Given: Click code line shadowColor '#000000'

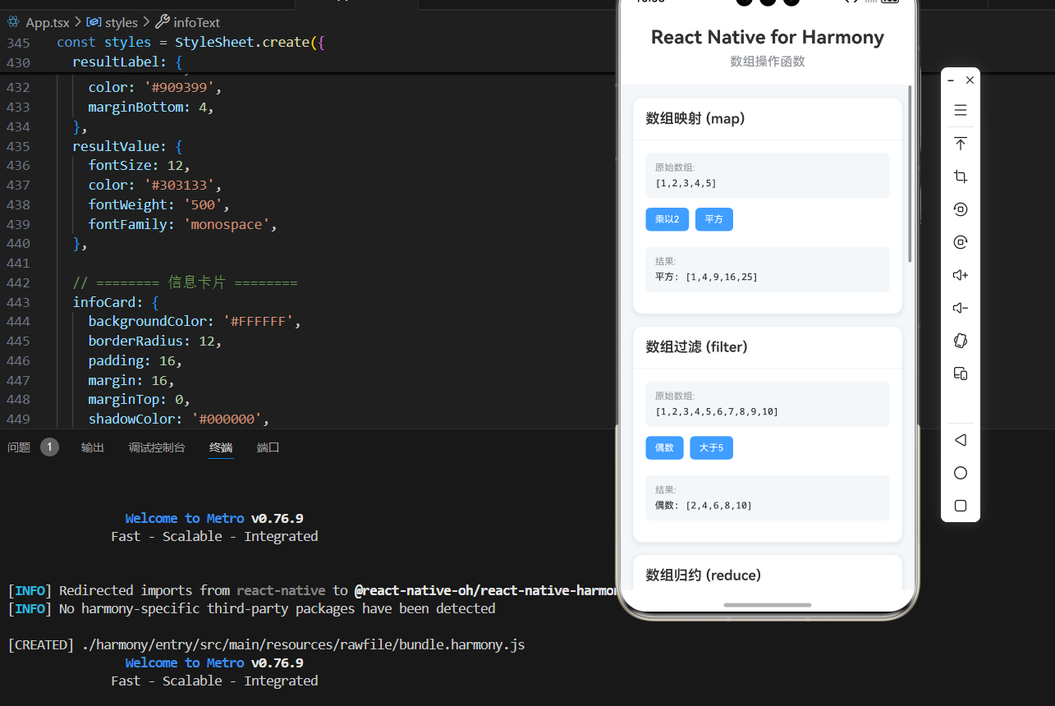Looking at the screenshot, I should [x=179, y=419].
